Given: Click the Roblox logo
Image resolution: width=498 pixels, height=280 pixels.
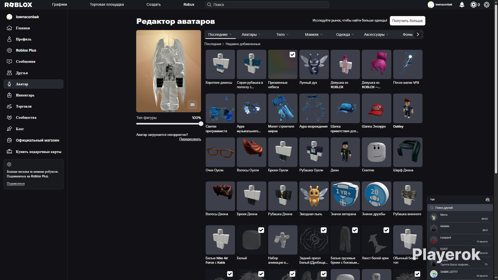Looking at the screenshot, I should click(x=18, y=4).
